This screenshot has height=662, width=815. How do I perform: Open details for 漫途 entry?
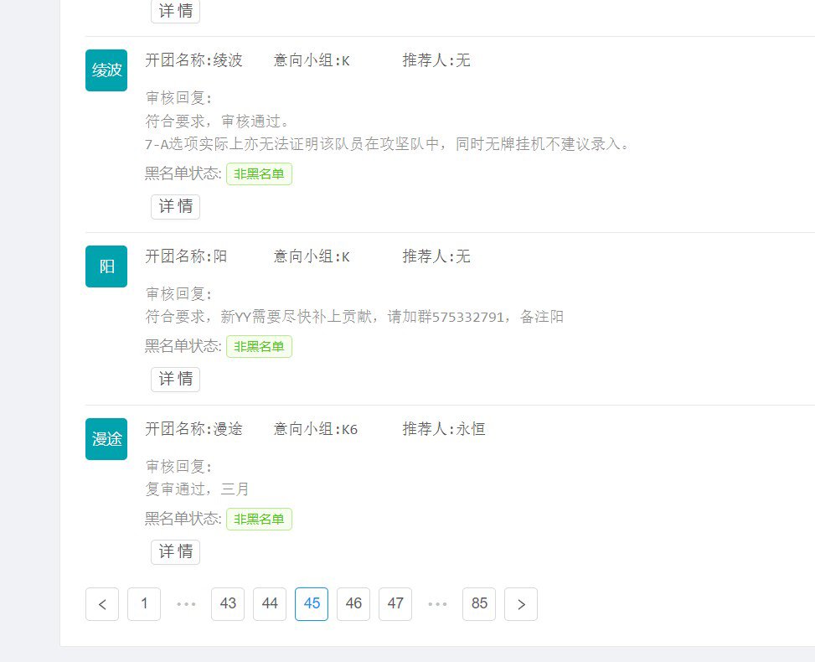pyautogui.click(x=176, y=551)
